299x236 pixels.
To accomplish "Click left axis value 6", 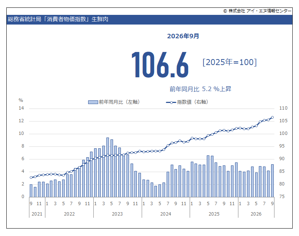I will click(x=23, y=159).
